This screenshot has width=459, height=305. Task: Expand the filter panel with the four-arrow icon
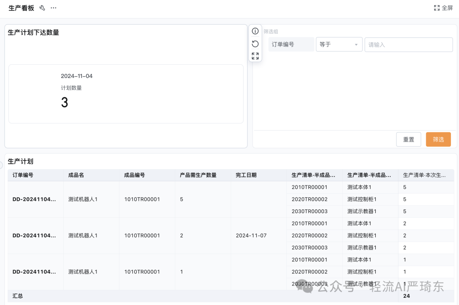click(x=255, y=56)
